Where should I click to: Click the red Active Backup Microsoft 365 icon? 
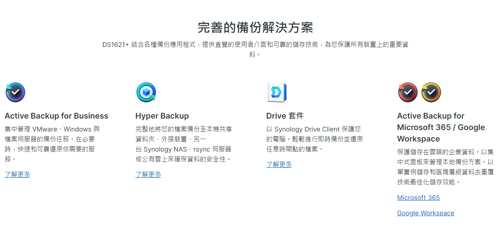(408, 92)
